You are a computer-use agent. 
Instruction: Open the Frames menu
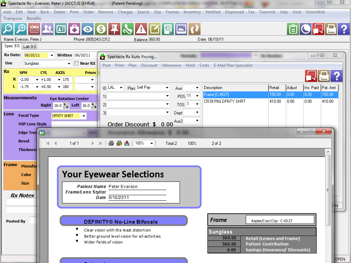(x=172, y=12)
